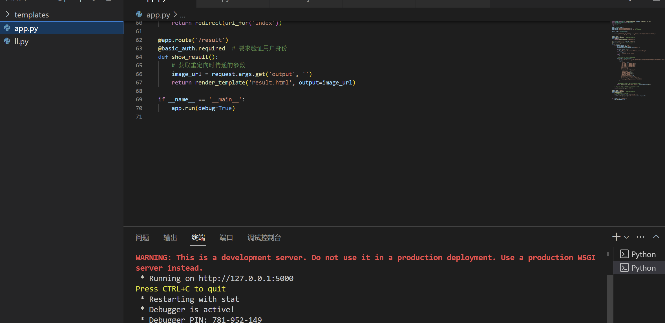Click the http://127.0.0.1:5000 link in terminal

tap(246, 278)
